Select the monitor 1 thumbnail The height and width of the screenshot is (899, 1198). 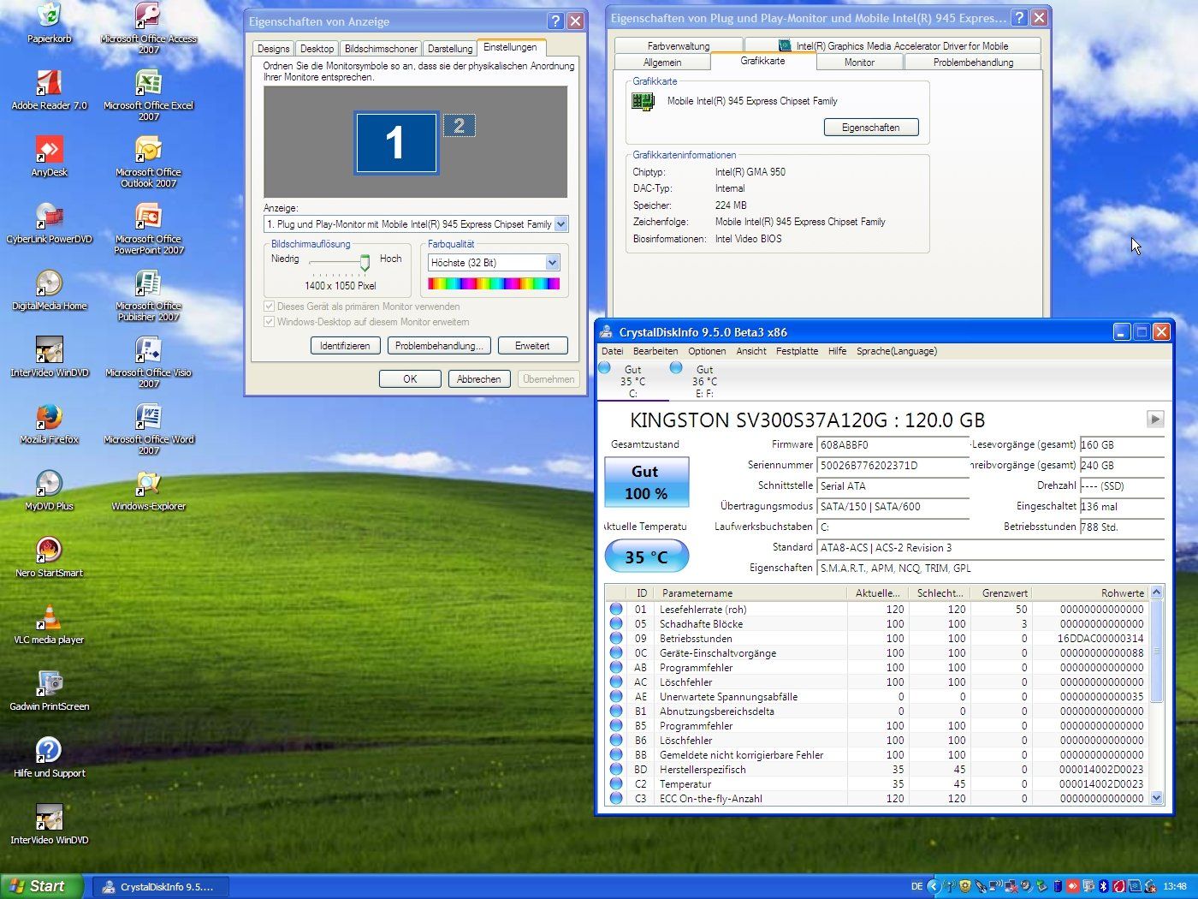point(396,143)
